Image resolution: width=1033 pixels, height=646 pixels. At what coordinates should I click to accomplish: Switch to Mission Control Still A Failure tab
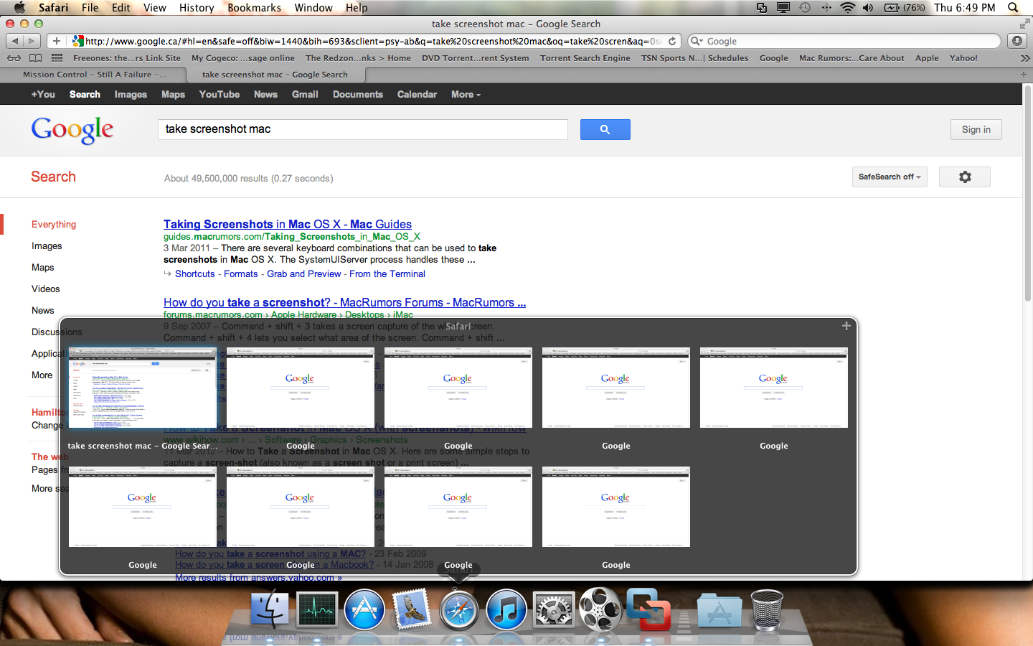pos(95,75)
